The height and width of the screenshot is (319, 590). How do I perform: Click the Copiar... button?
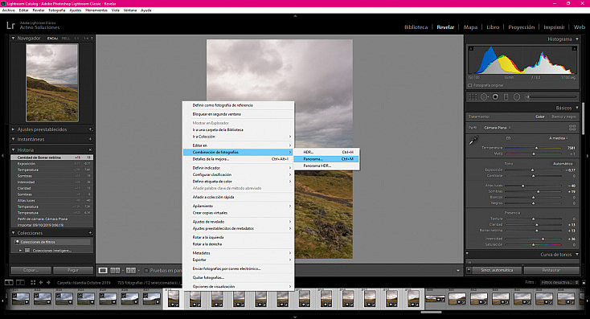(31, 270)
